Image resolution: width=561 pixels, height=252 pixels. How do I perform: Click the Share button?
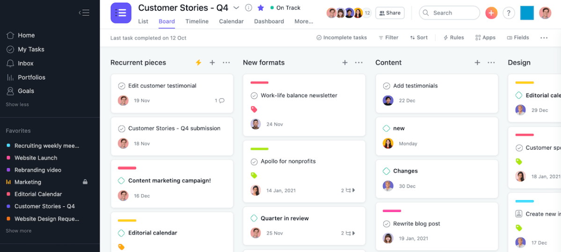(x=390, y=13)
